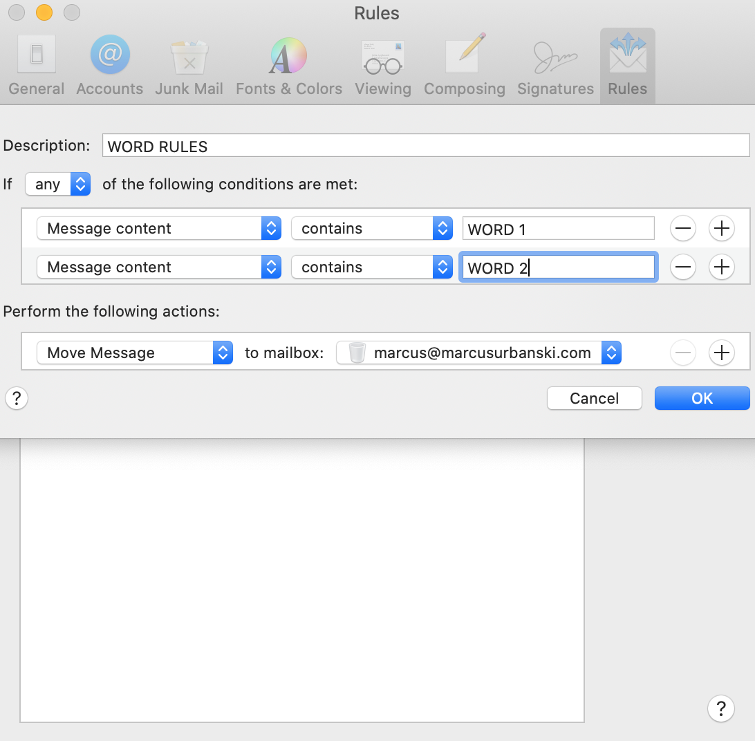Remove the WORD 1 condition with minus button

pyautogui.click(x=683, y=228)
